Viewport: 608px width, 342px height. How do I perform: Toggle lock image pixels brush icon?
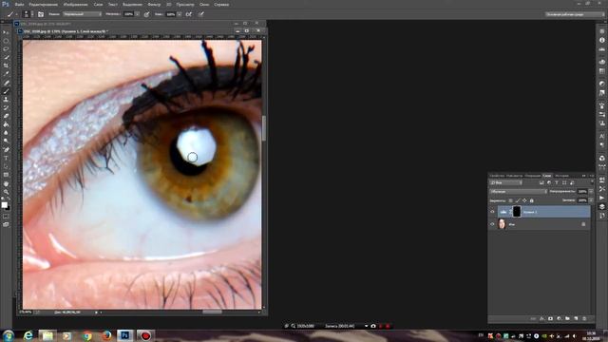click(518, 200)
